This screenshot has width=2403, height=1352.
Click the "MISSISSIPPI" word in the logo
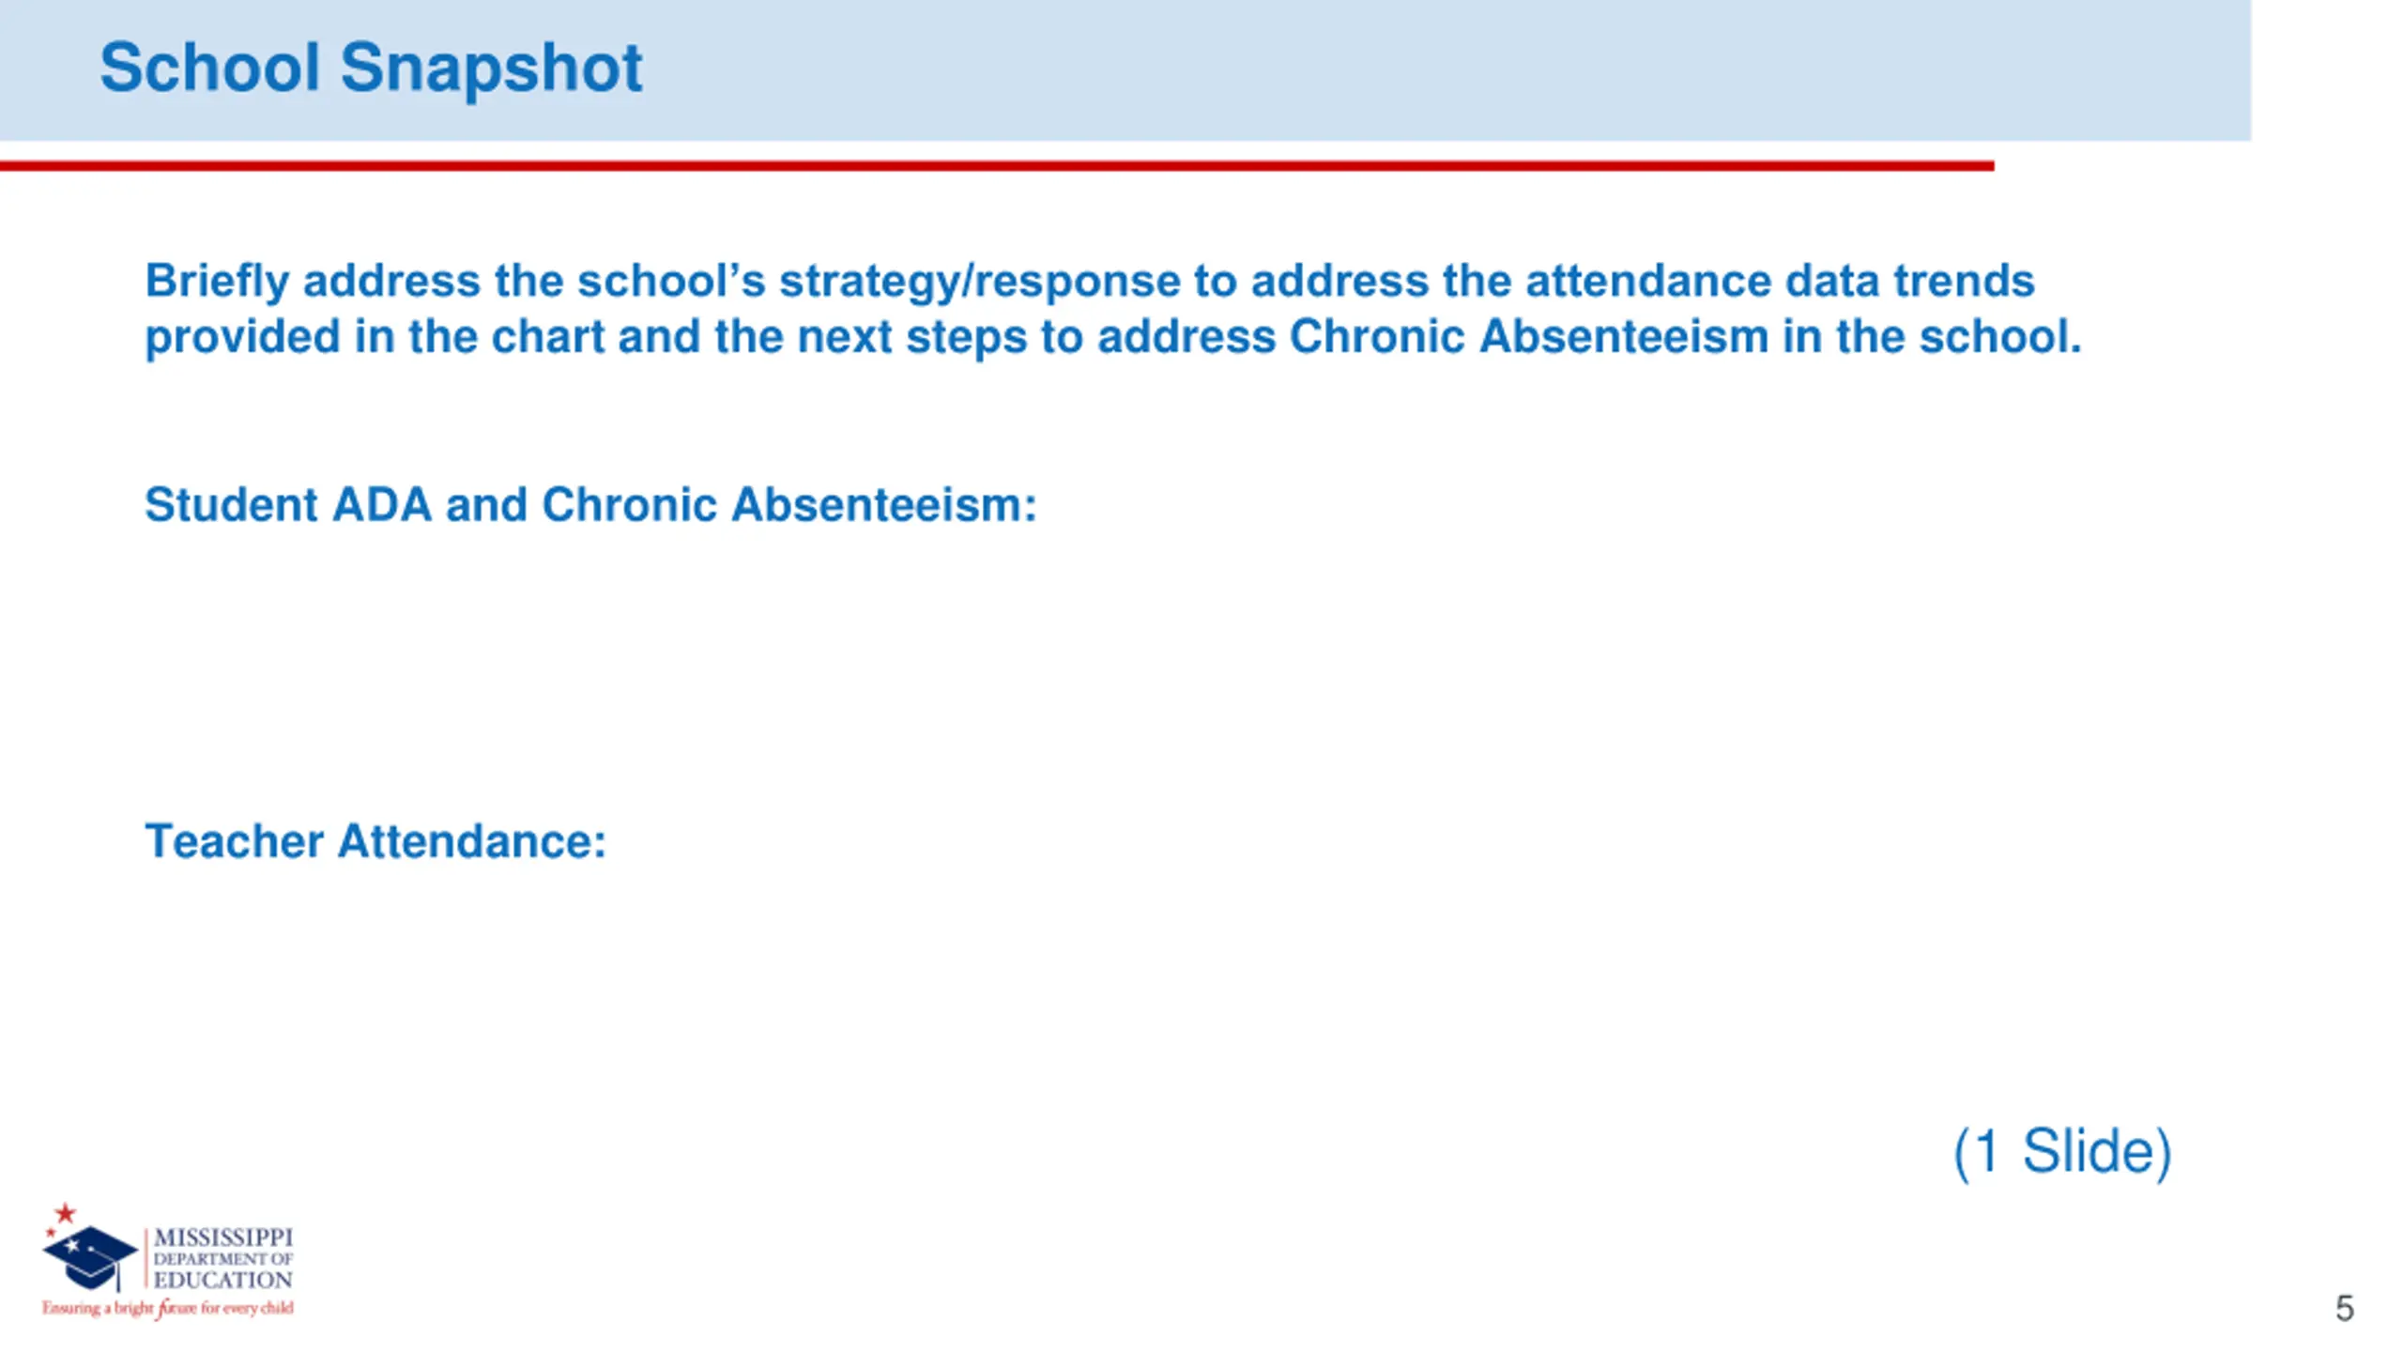coord(223,1237)
